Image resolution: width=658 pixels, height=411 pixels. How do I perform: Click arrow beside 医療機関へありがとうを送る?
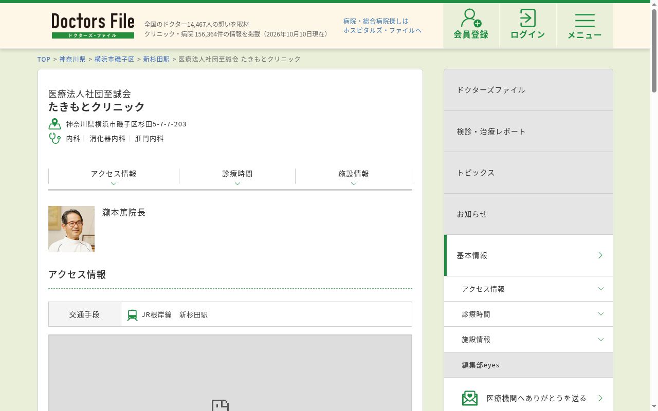[x=600, y=398]
